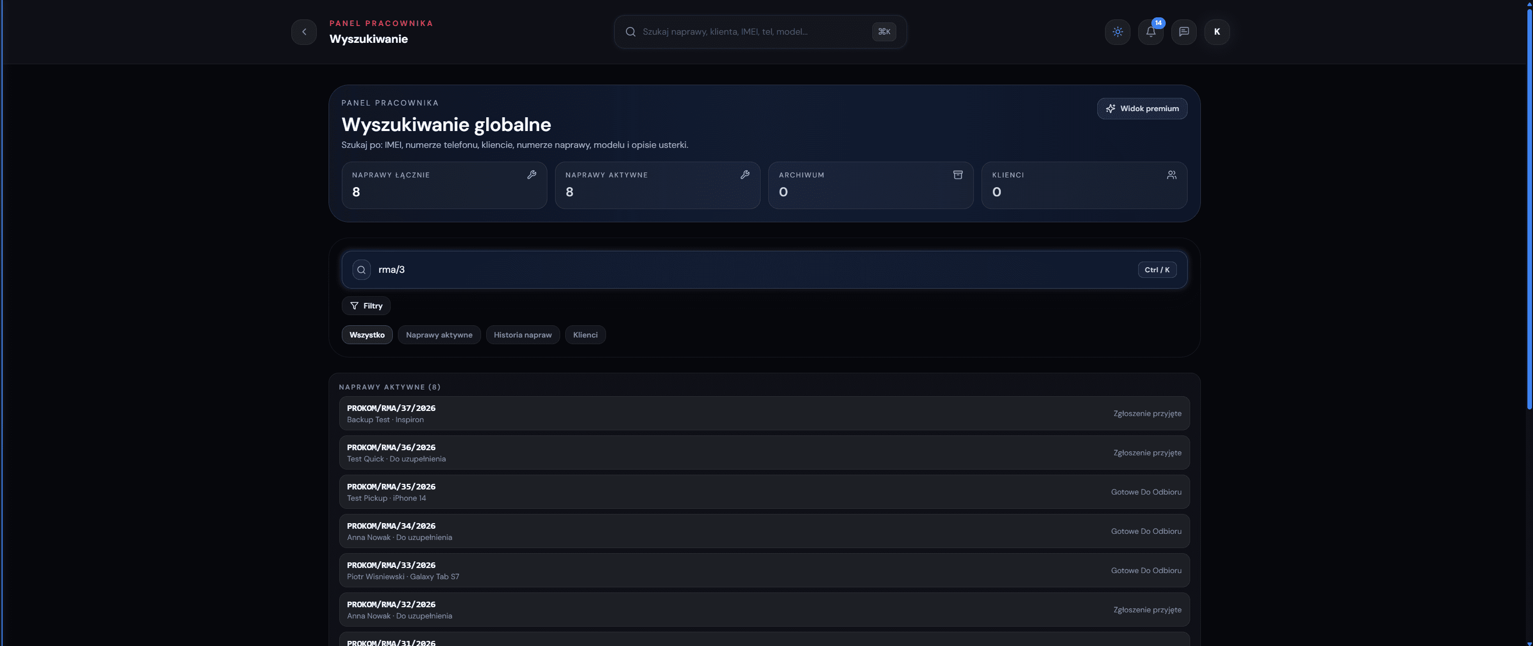
Task: Select the Wszystko tab
Action: 367,335
